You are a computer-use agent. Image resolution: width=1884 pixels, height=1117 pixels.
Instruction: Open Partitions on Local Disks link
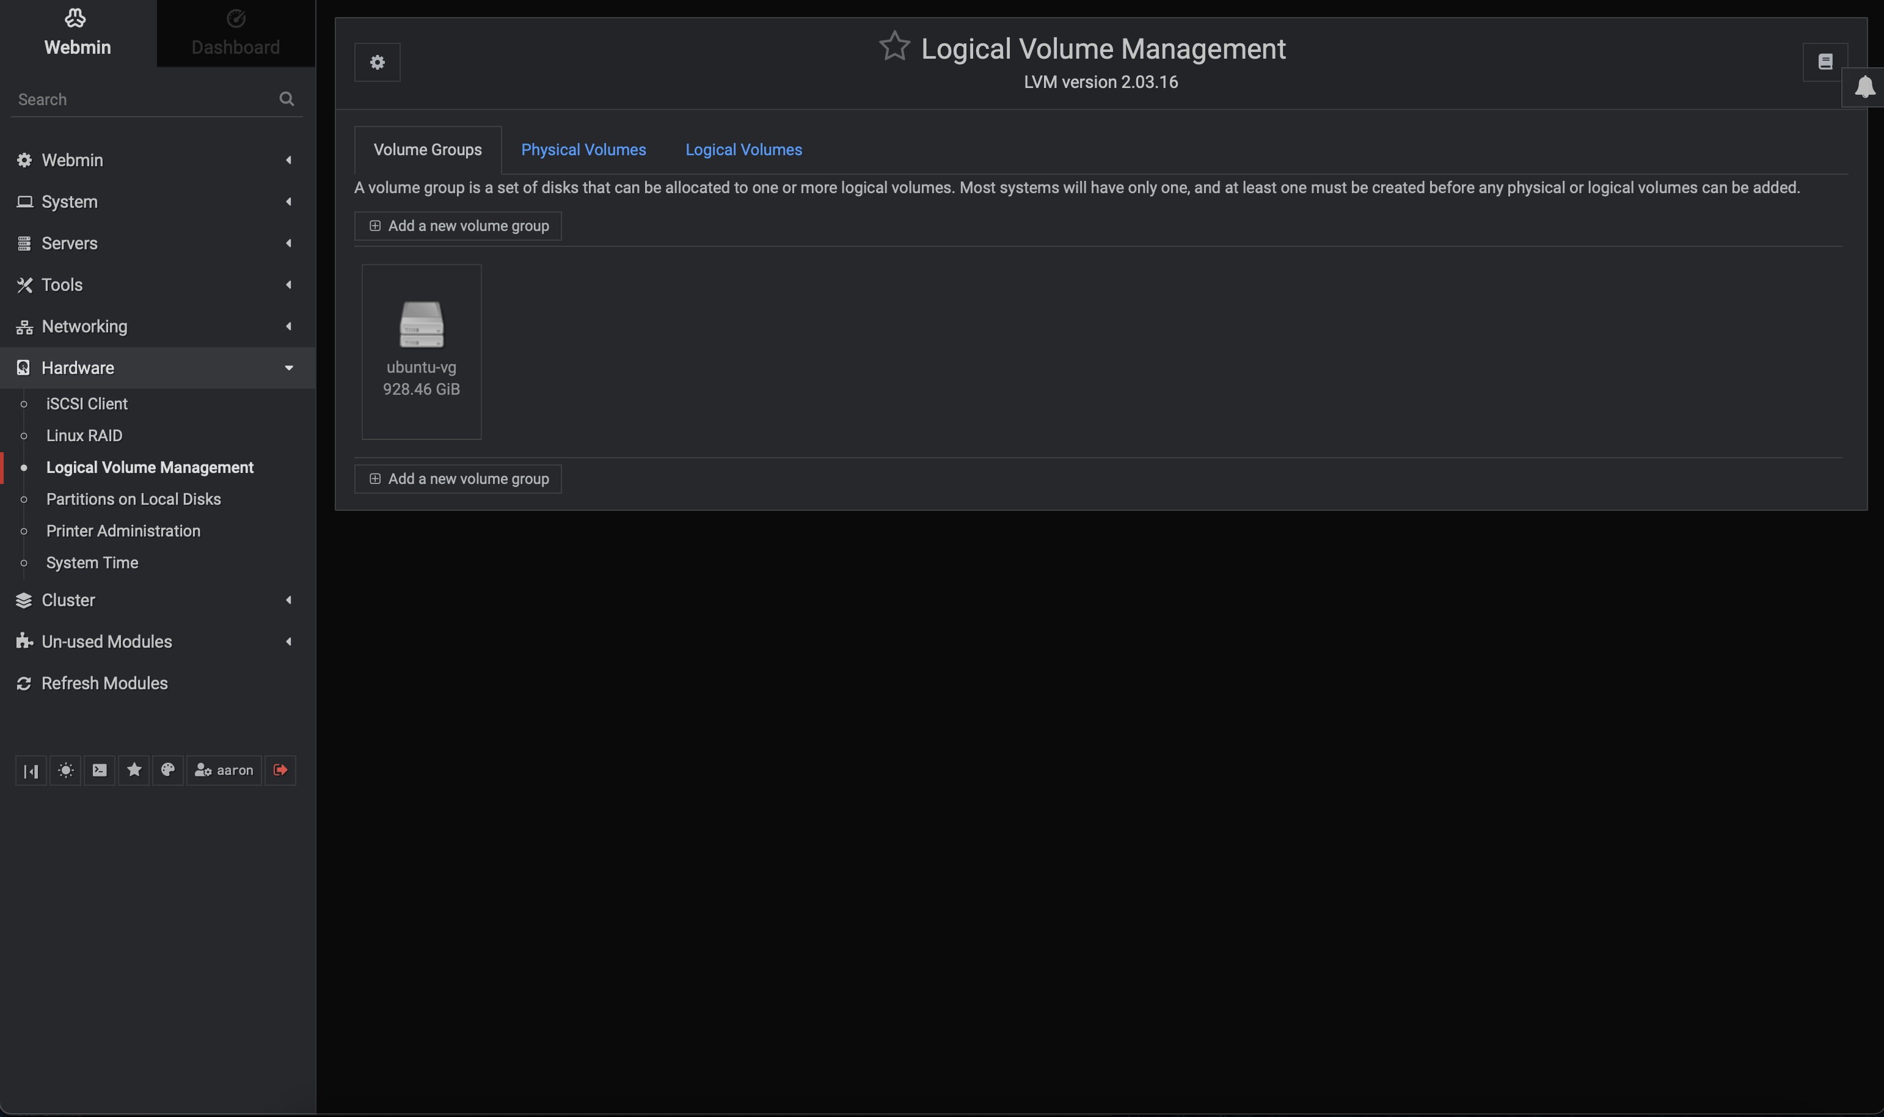[x=133, y=499]
